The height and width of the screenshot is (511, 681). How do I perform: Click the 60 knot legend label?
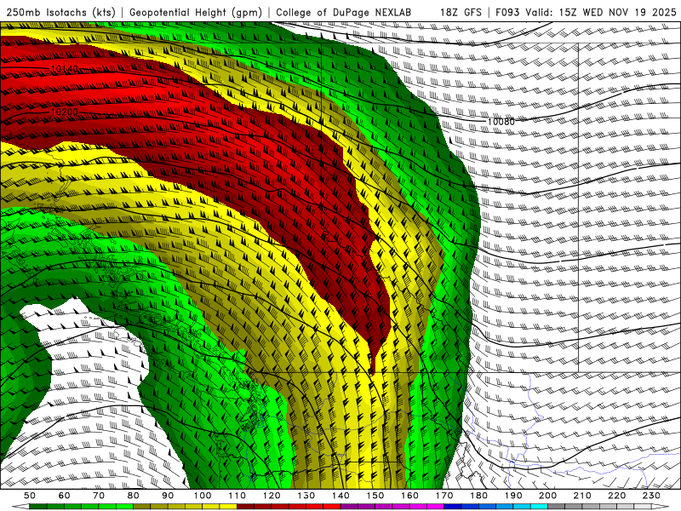coord(65,496)
